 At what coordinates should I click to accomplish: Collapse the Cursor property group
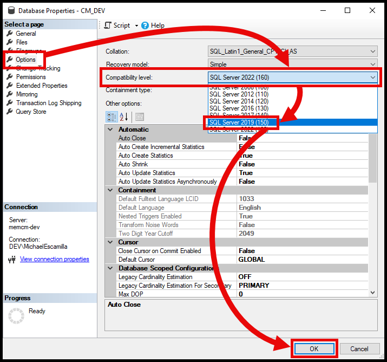click(110, 242)
